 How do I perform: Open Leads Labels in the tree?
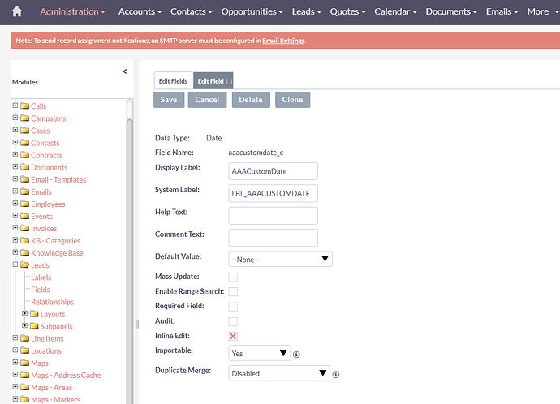coord(41,277)
